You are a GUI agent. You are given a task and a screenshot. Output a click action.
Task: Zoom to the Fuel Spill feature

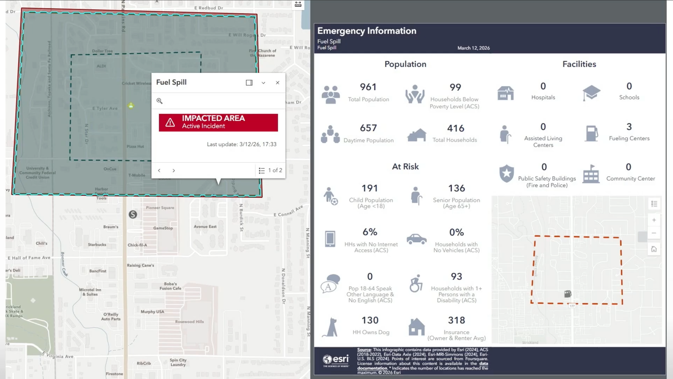(160, 101)
